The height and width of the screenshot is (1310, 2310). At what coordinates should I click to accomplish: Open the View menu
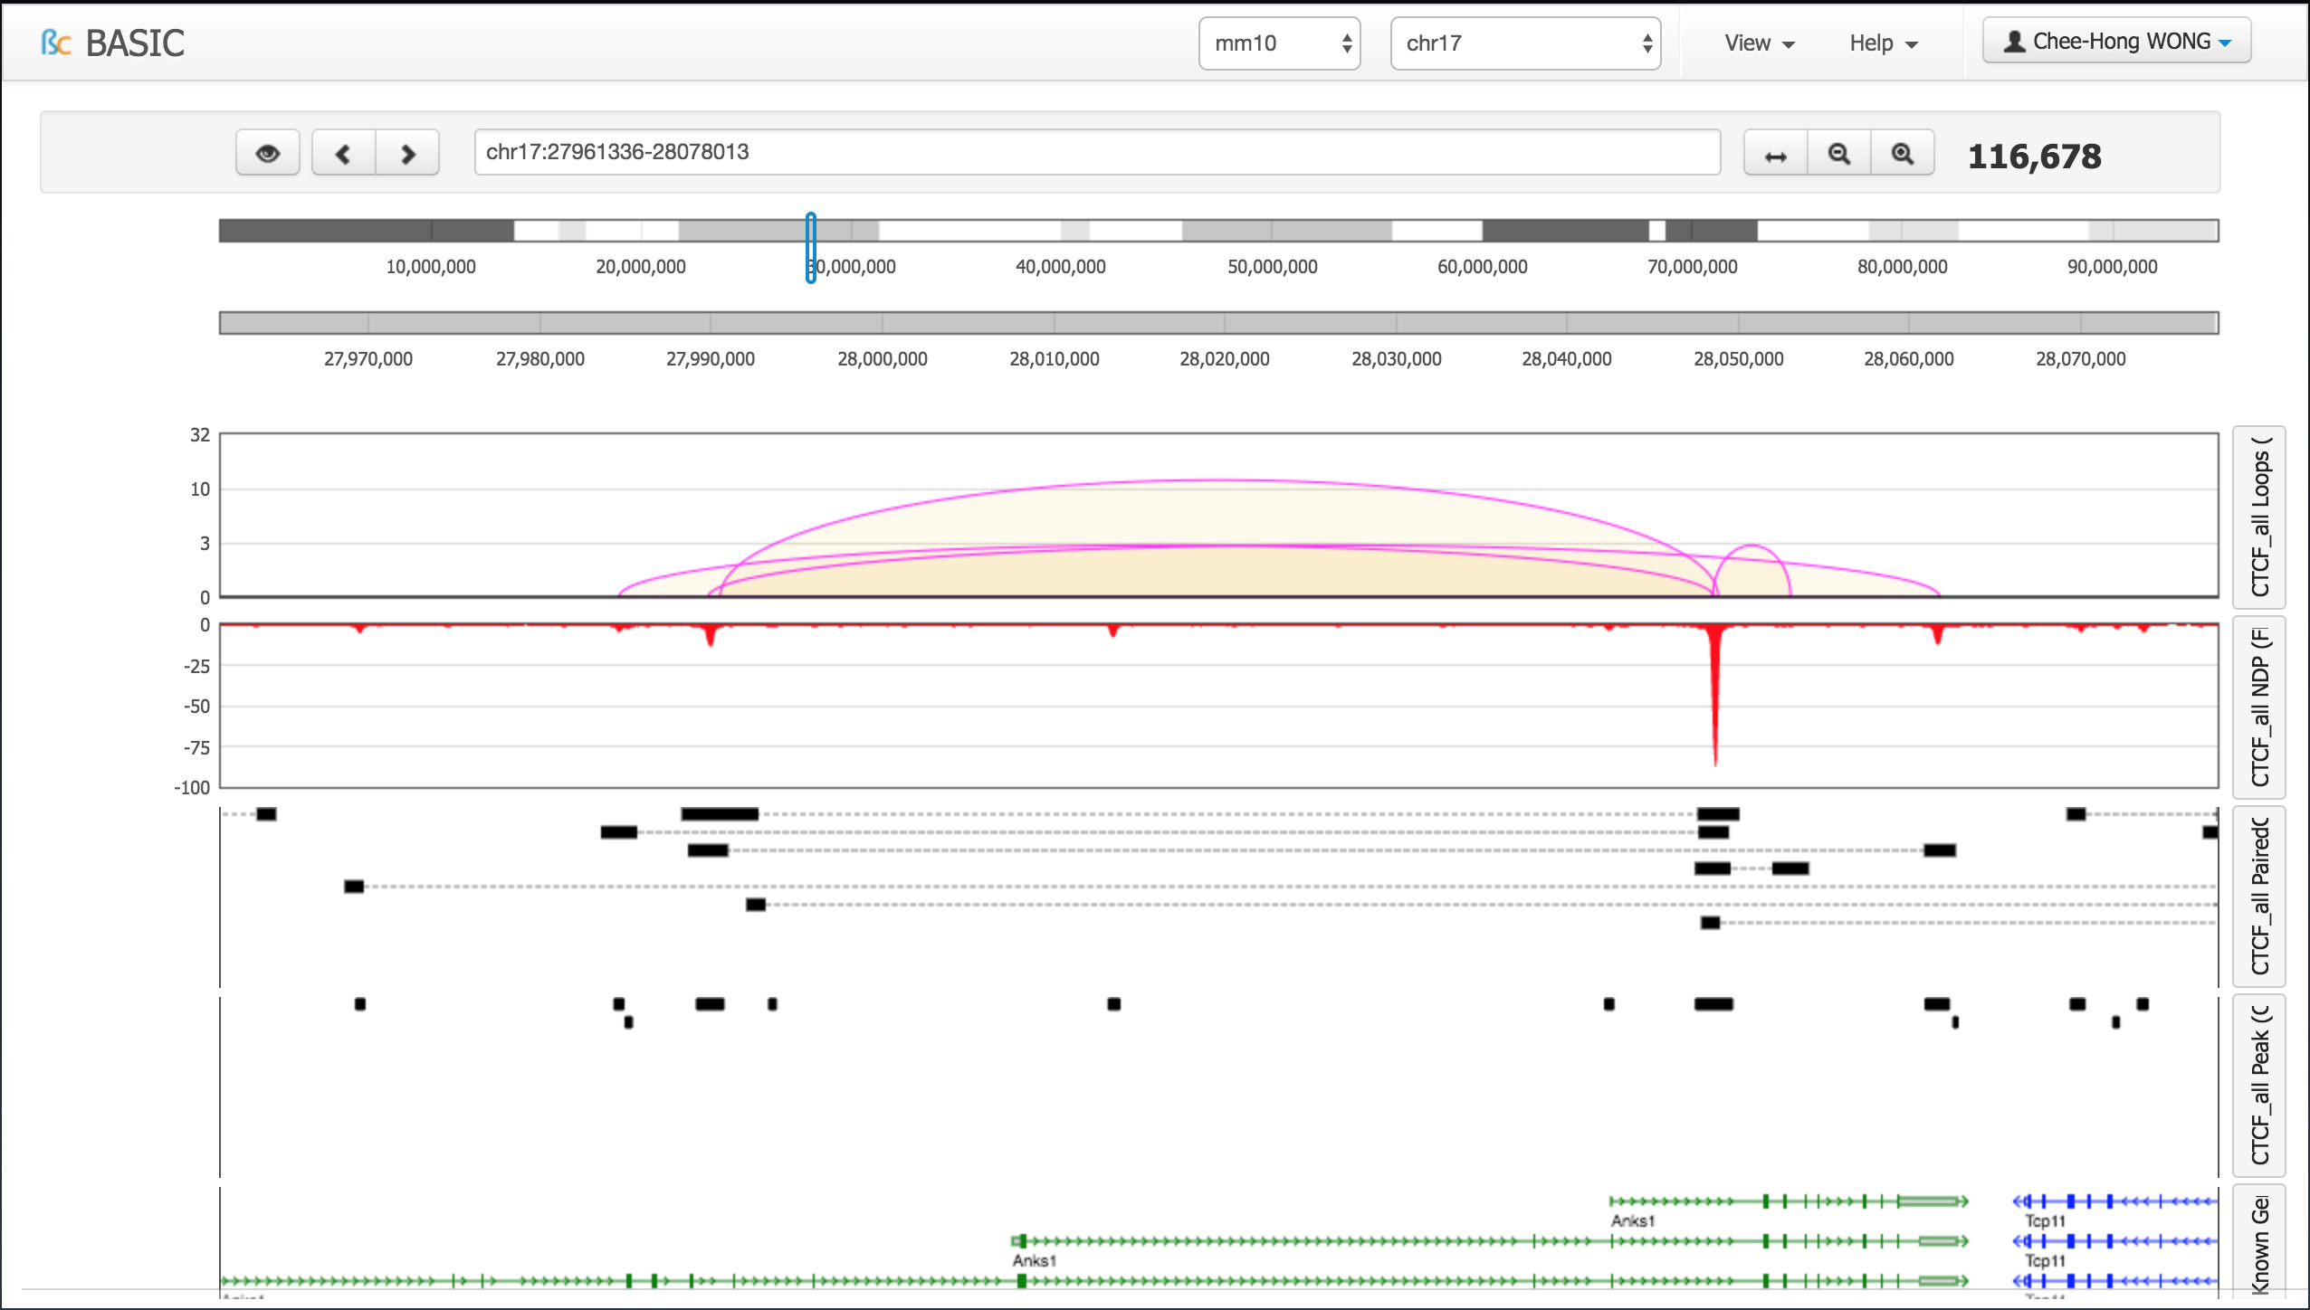coord(1759,43)
